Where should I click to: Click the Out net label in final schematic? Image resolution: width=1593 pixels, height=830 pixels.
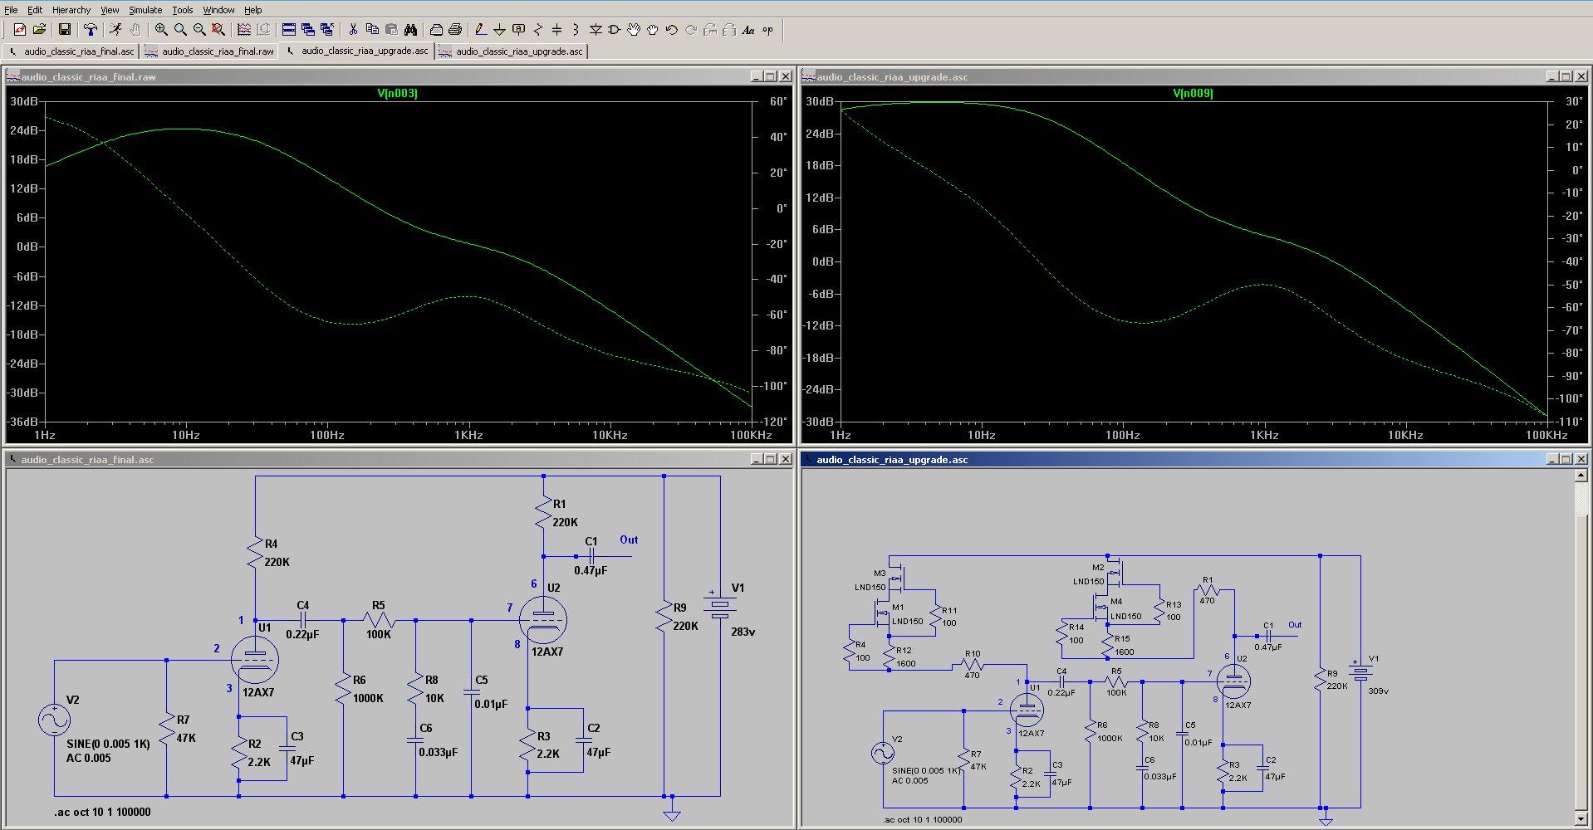(x=629, y=539)
